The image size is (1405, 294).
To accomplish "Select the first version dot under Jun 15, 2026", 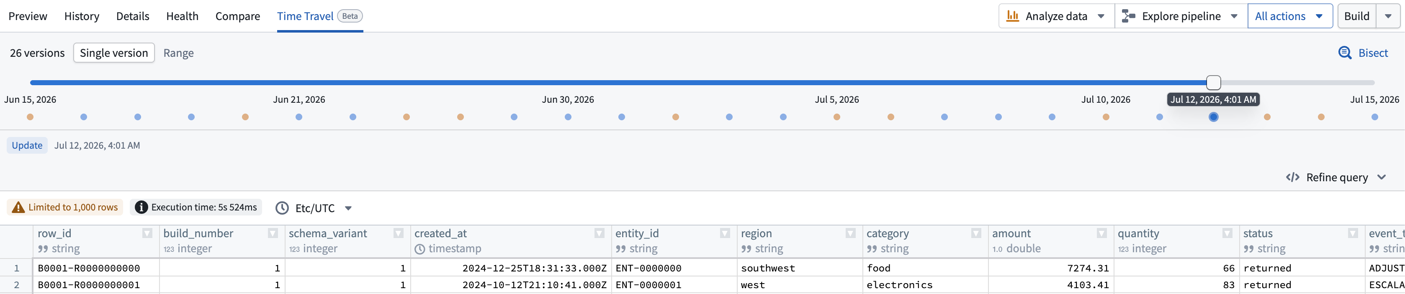I will (x=30, y=117).
